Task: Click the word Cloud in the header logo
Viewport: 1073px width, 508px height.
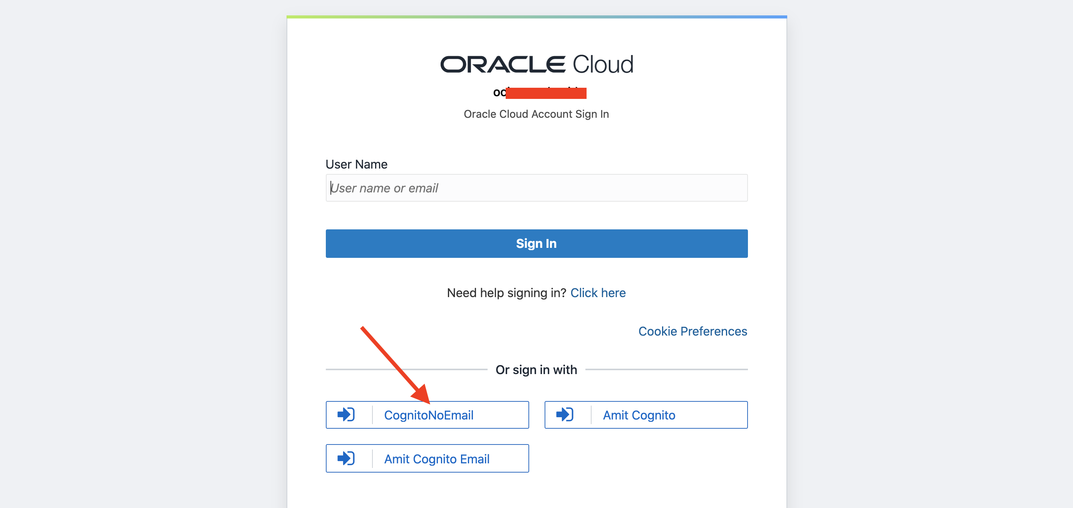Action: [x=603, y=65]
